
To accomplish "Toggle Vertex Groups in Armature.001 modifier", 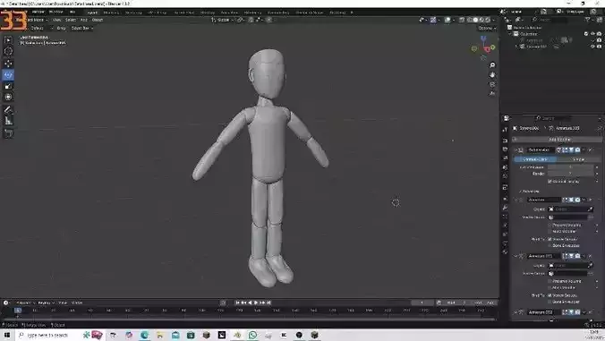I will coord(550,295).
